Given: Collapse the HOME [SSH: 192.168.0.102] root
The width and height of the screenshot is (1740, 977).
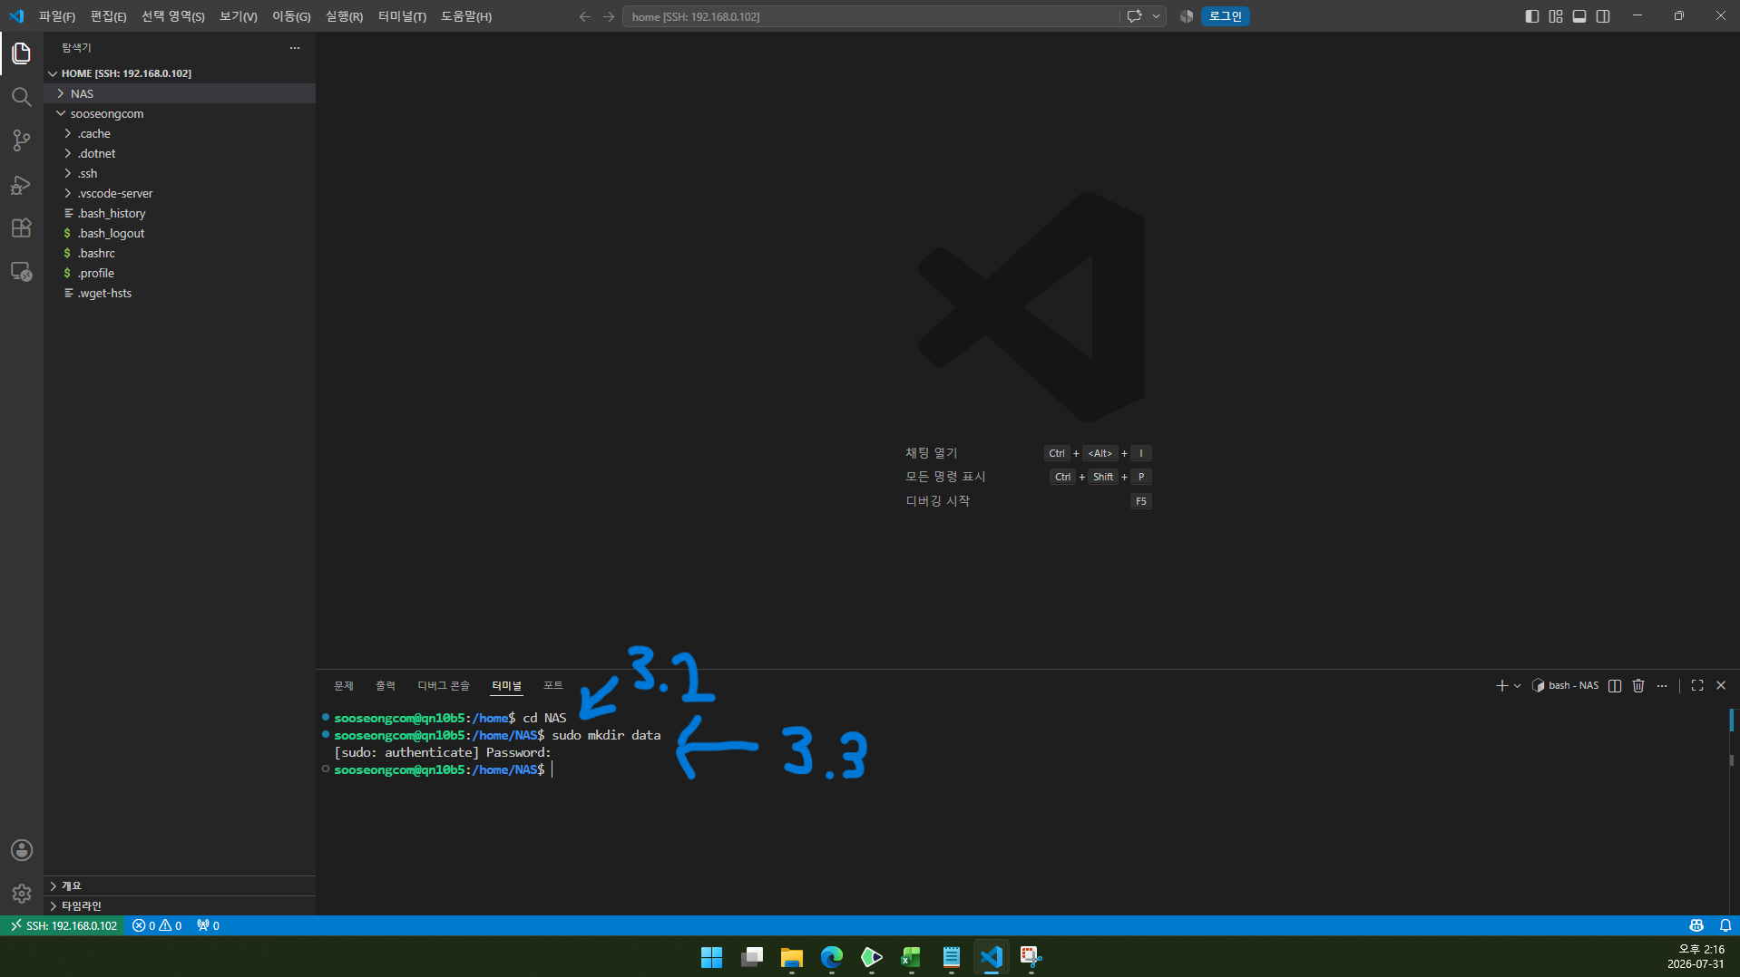Looking at the screenshot, I should coord(180,73).
